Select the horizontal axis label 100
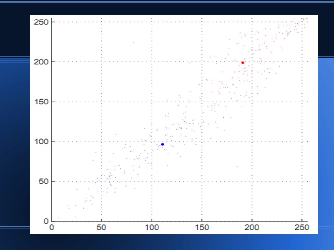Viewport: 334px width, 250px height. 152,227
